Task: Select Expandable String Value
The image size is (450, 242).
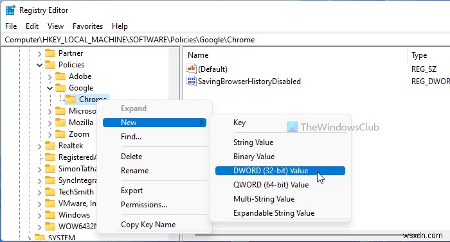Action: [280, 213]
